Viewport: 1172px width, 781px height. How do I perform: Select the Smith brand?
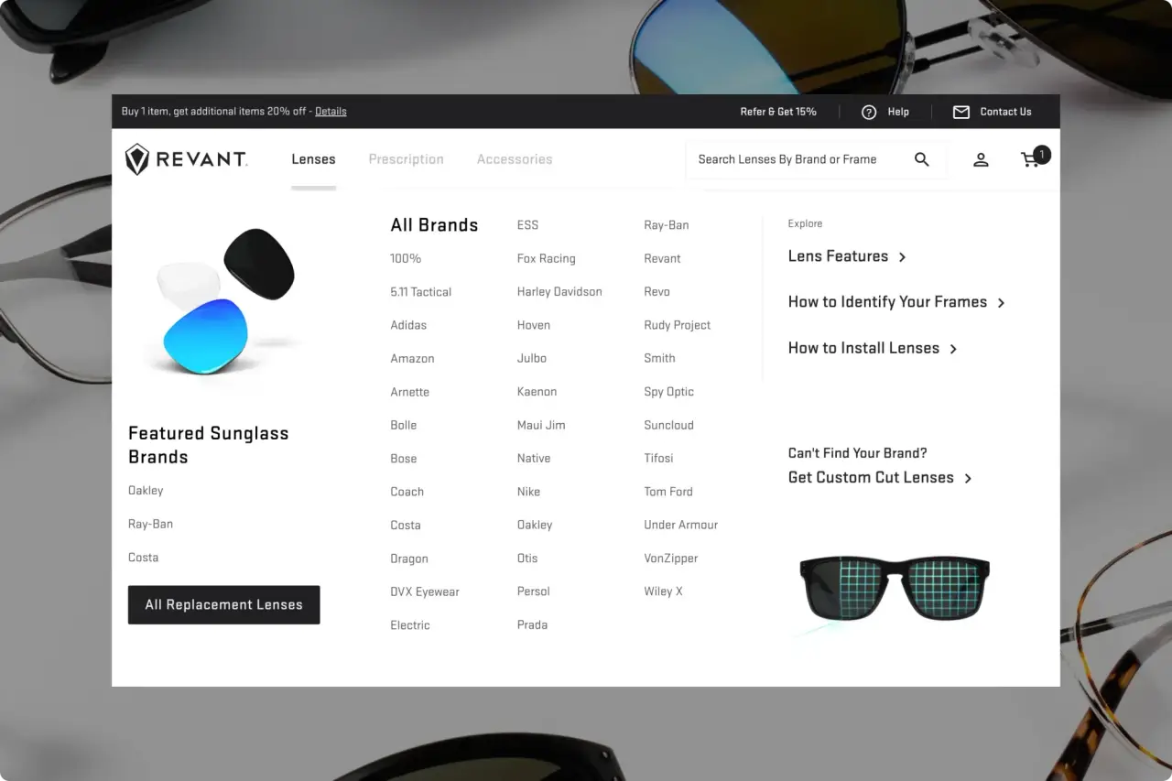point(659,359)
